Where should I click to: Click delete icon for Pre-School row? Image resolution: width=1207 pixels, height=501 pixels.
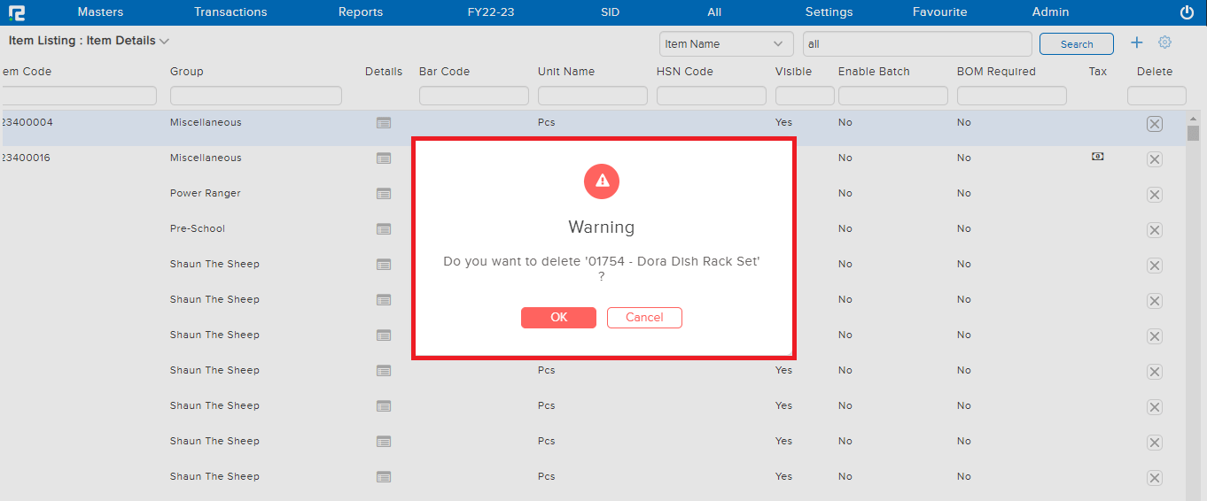coord(1154,230)
